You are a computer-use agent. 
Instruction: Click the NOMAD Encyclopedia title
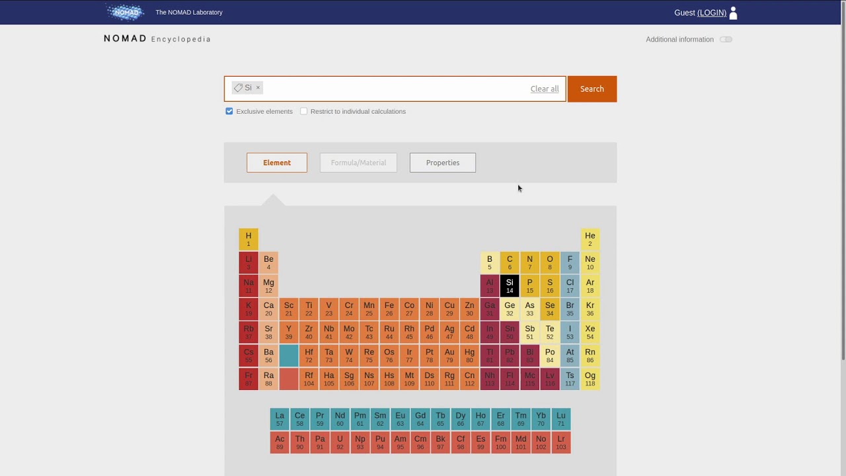pyautogui.click(x=157, y=39)
